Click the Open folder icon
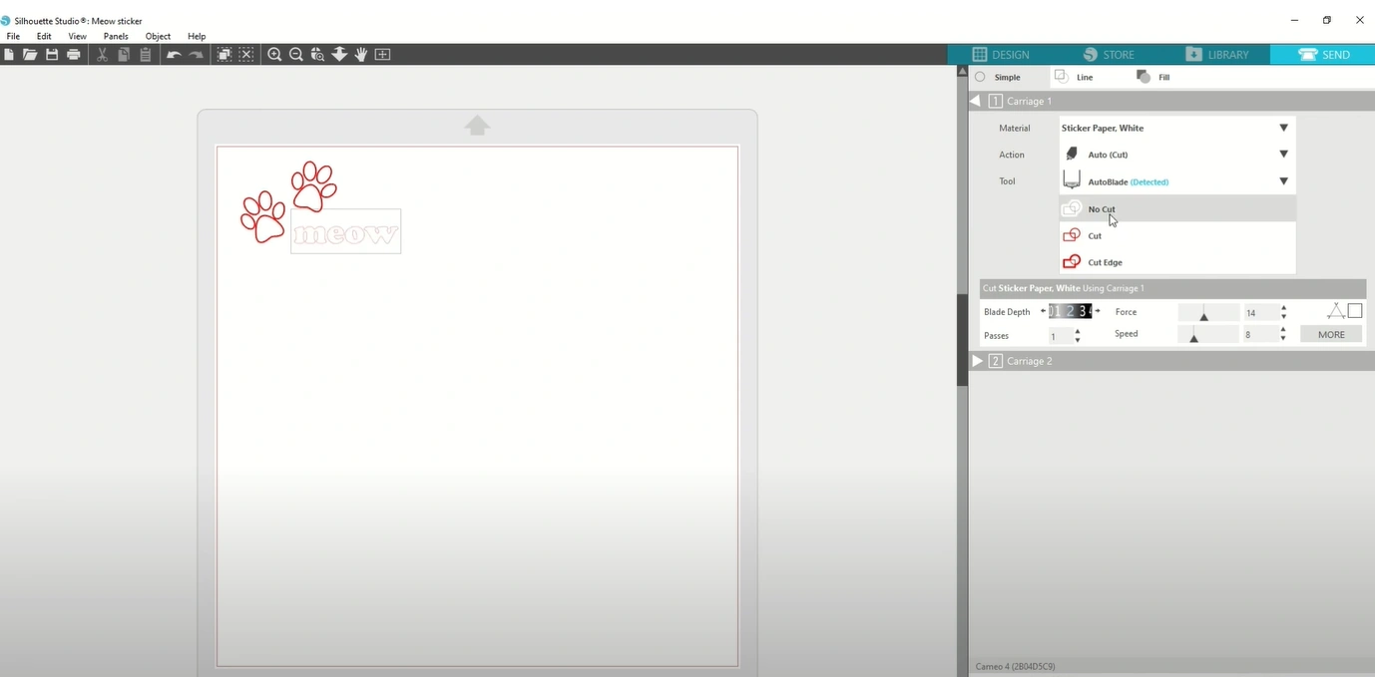 (30, 55)
